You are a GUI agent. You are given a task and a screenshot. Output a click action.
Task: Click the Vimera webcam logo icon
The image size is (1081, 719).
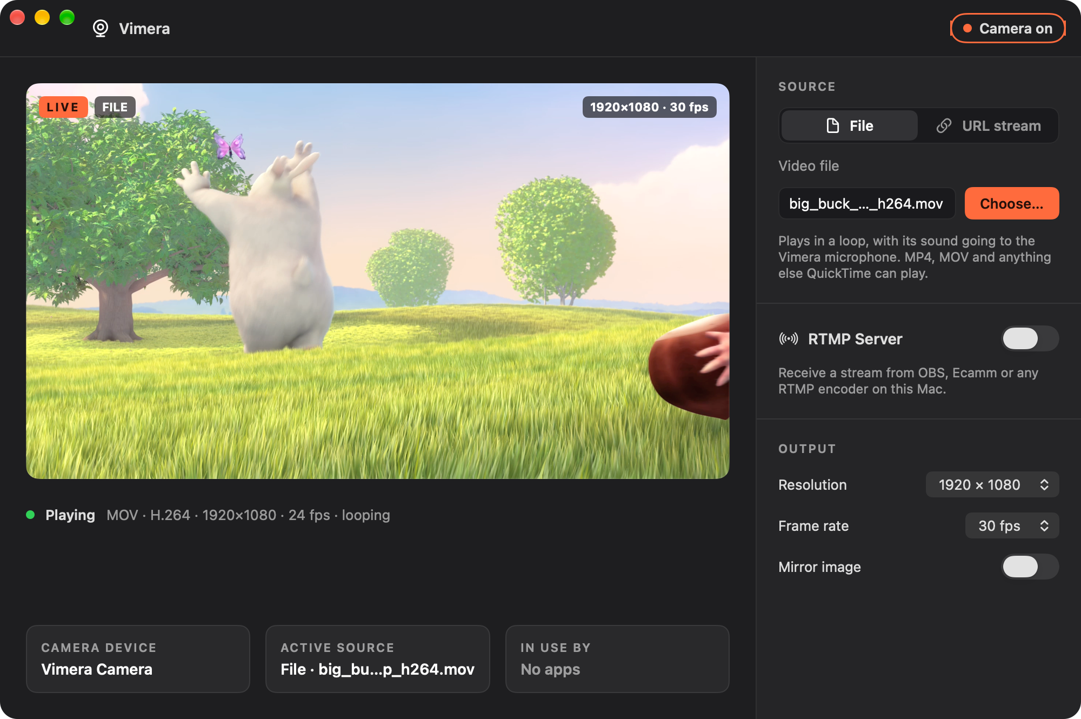tap(101, 28)
